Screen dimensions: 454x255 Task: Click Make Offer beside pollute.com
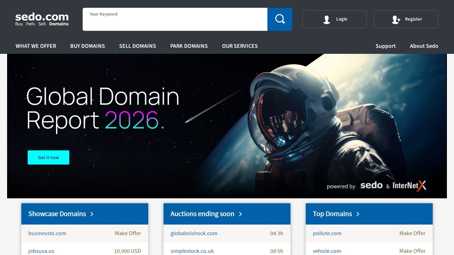tap(413, 233)
